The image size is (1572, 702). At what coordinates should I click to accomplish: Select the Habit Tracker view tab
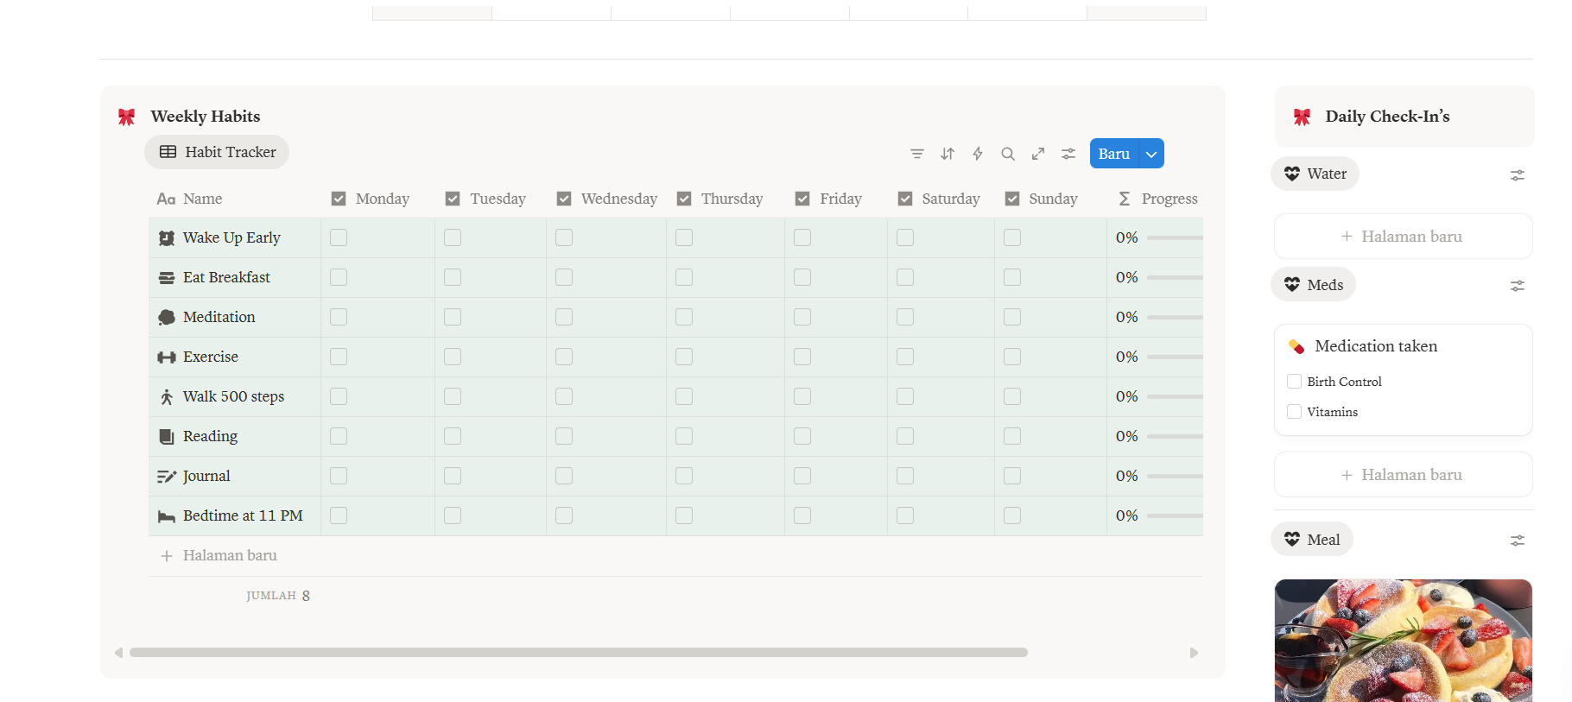pyautogui.click(x=217, y=152)
